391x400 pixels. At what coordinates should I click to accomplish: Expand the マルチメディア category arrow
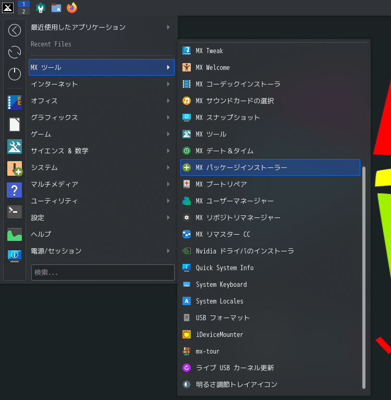pyautogui.click(x=168, y=184)
